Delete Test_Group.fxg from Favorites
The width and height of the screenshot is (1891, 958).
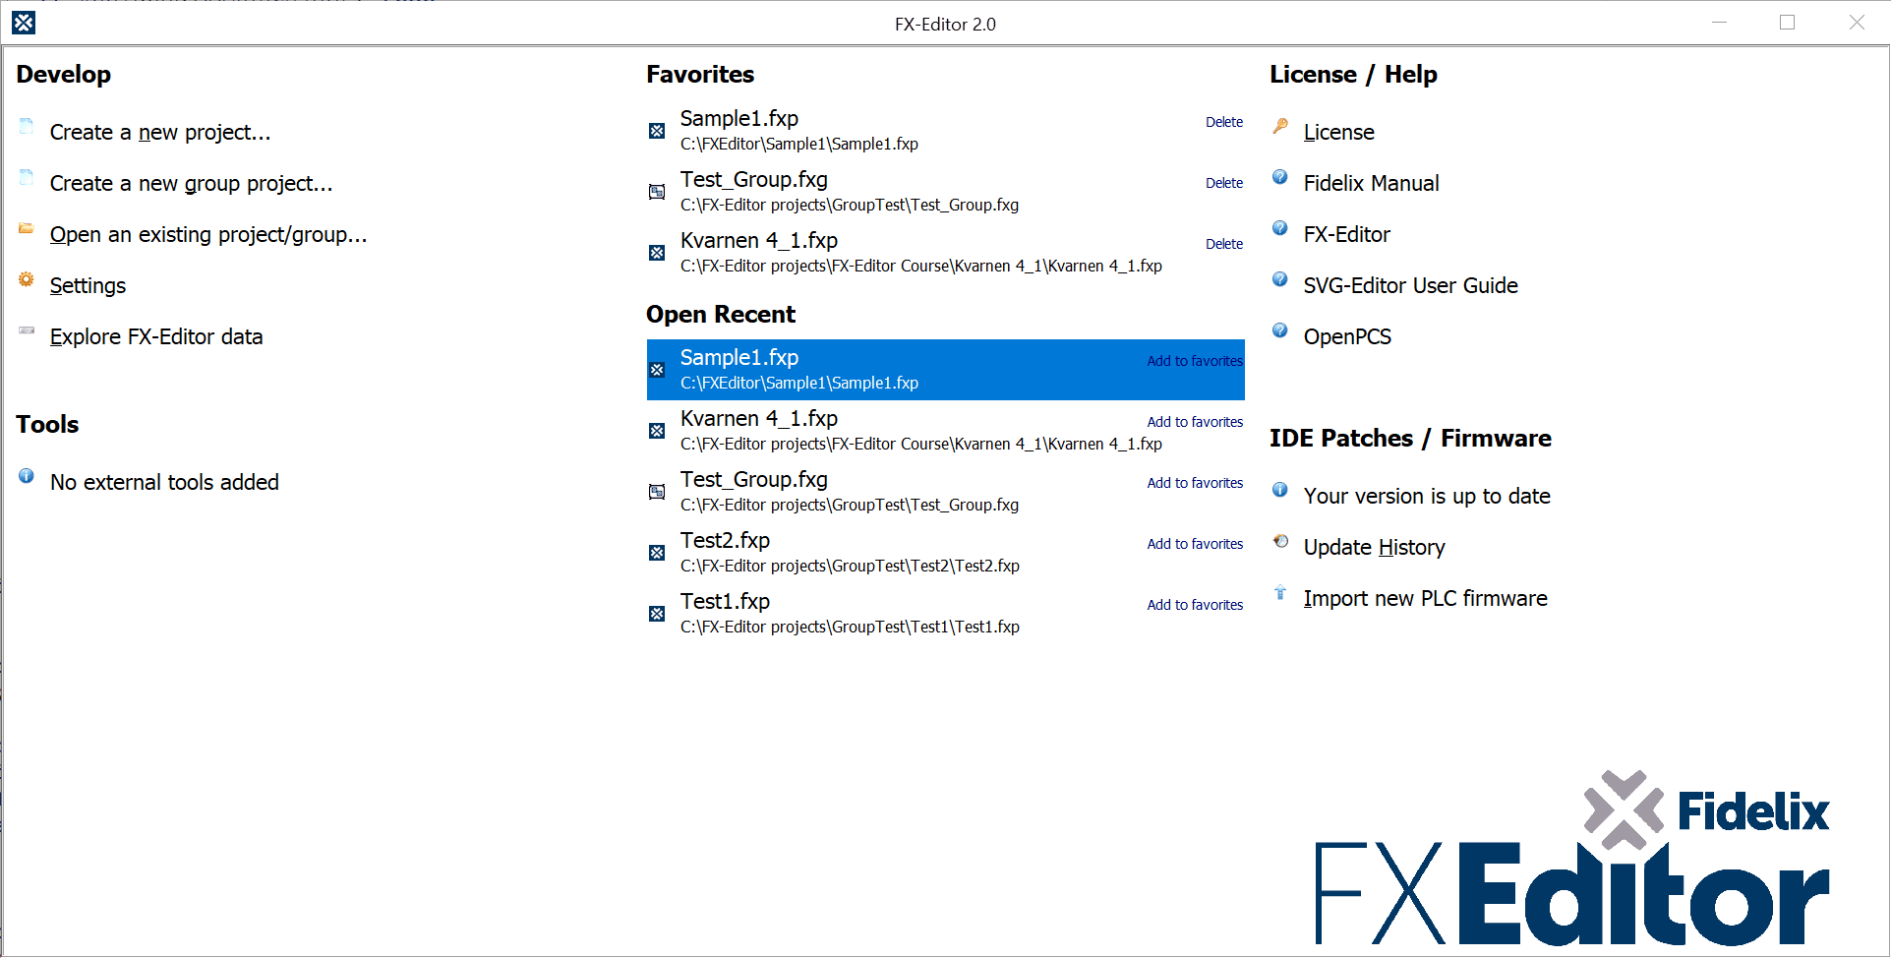click(x=1224, y=183)
